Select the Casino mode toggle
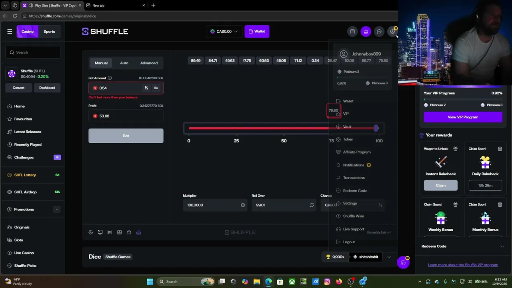The image size is (512, 288). [28, 32]
